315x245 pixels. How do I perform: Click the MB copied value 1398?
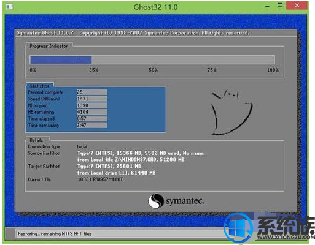[91, 105]
